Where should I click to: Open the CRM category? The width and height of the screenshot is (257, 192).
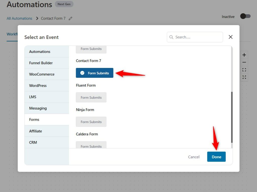click(47, 142)
